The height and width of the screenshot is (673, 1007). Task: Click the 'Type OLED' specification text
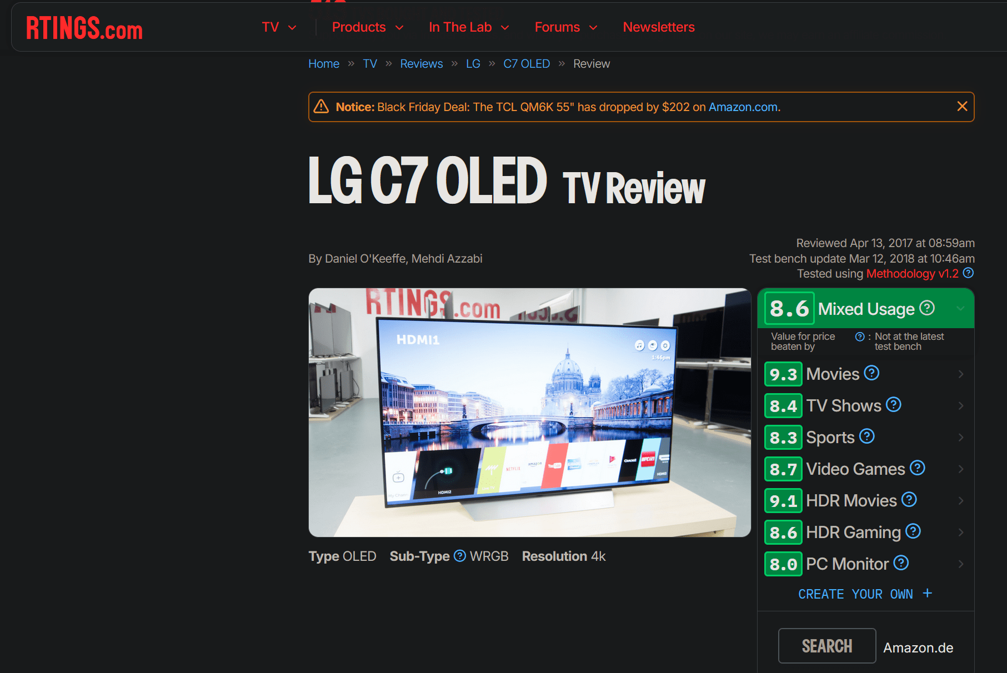pos(342,556)
